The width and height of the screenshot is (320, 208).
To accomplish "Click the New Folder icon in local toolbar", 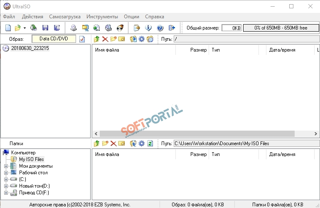I will point(105,144).
